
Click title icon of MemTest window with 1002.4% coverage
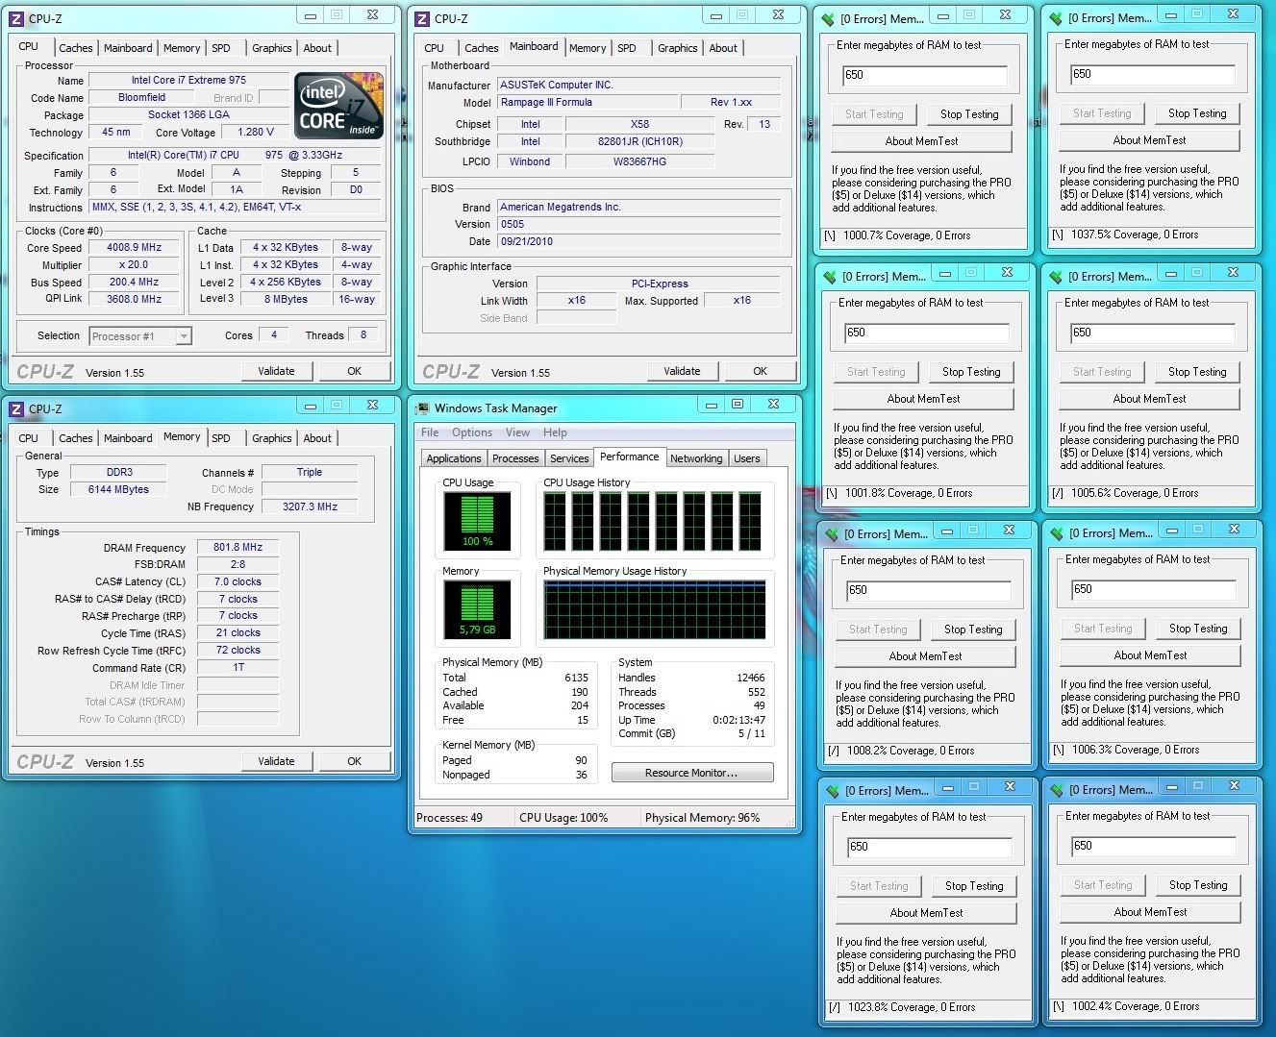coord(1057,790)
